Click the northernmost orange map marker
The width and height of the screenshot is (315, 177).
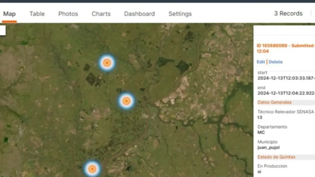tap(107, 63)
